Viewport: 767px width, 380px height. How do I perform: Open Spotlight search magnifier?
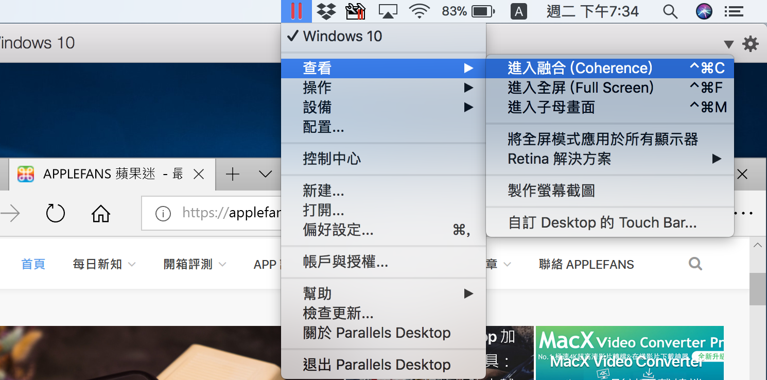pyautogui.click(x=670, y=11)
